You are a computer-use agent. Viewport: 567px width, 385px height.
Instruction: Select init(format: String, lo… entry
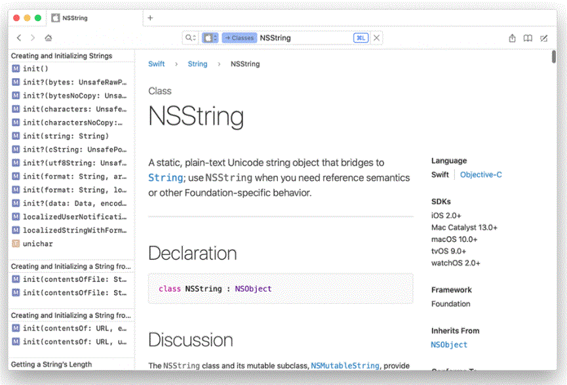point(71,190)
